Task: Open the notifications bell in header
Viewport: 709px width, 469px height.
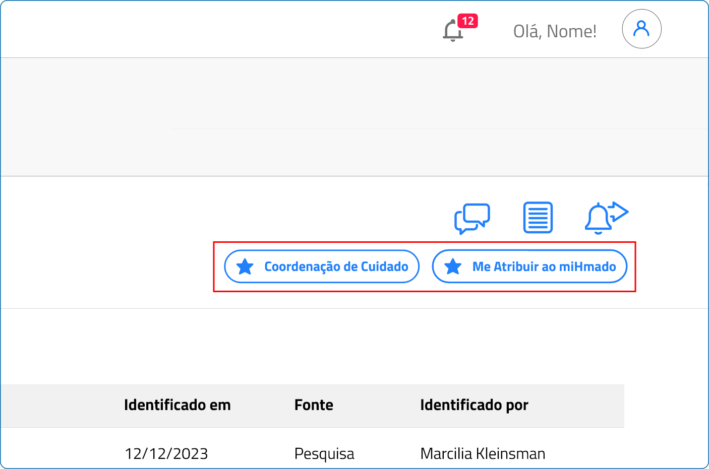Action: tap(452, 31)
